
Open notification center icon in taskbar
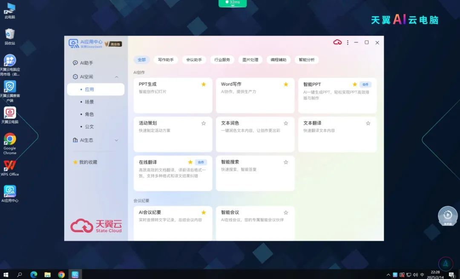coord(452,275)
